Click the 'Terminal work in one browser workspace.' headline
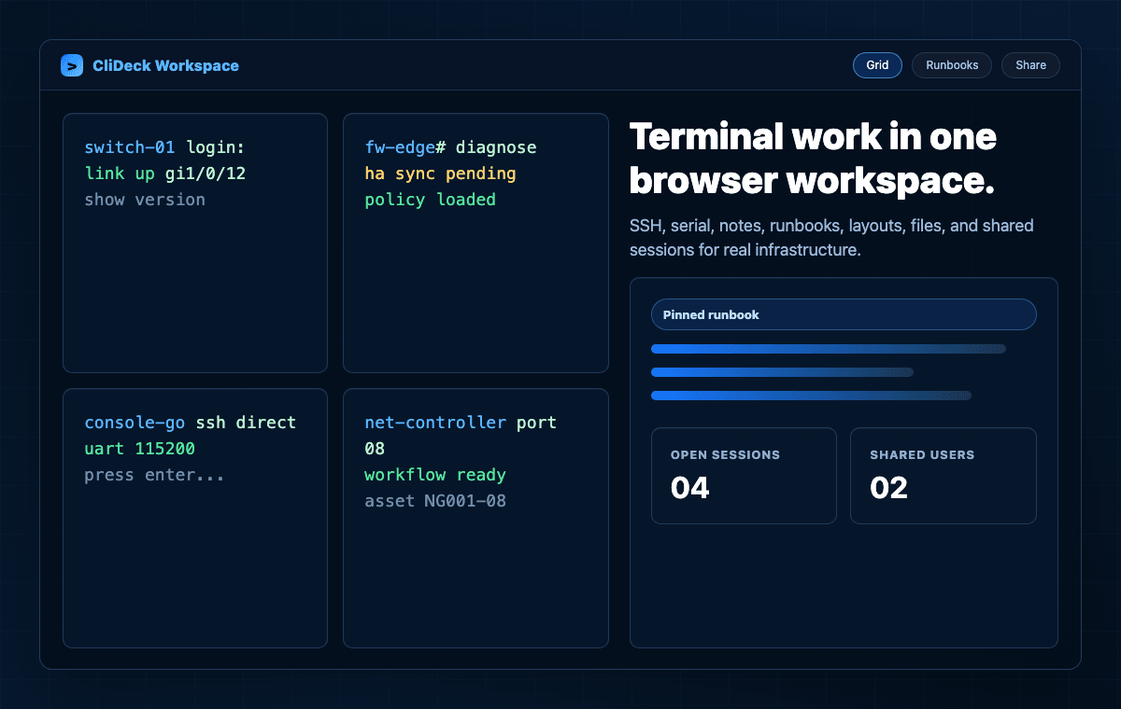The image size is (1121, 709). coord(813,159)
